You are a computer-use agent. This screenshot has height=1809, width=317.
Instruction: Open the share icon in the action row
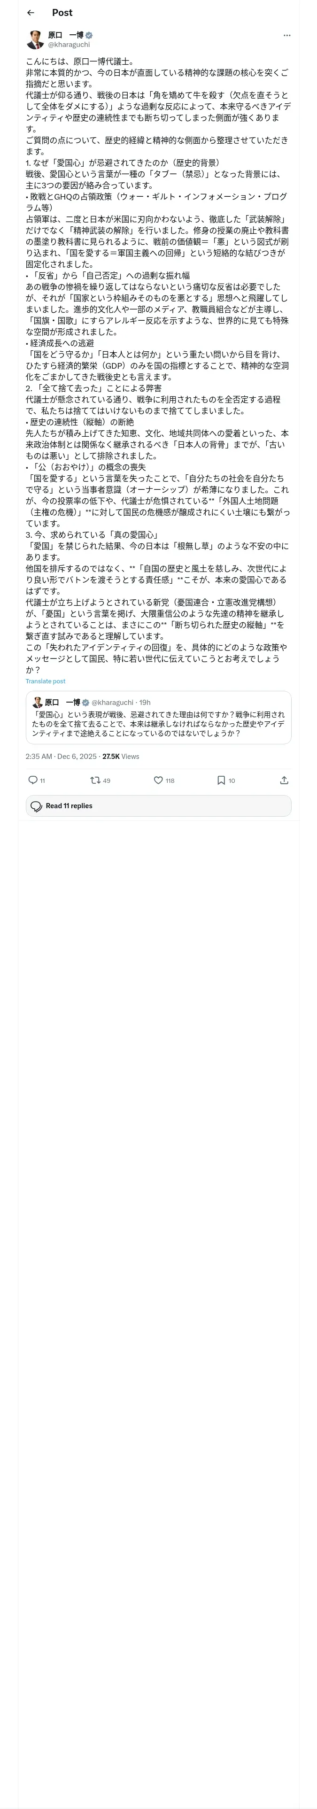pyautogui.click(x=284, y=780)
